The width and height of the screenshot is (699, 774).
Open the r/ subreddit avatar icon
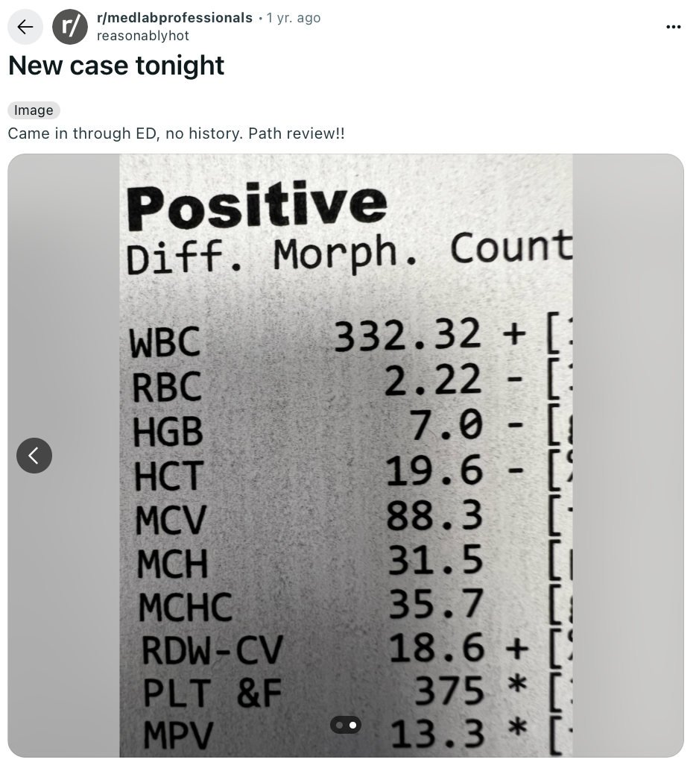pos(70,27)
